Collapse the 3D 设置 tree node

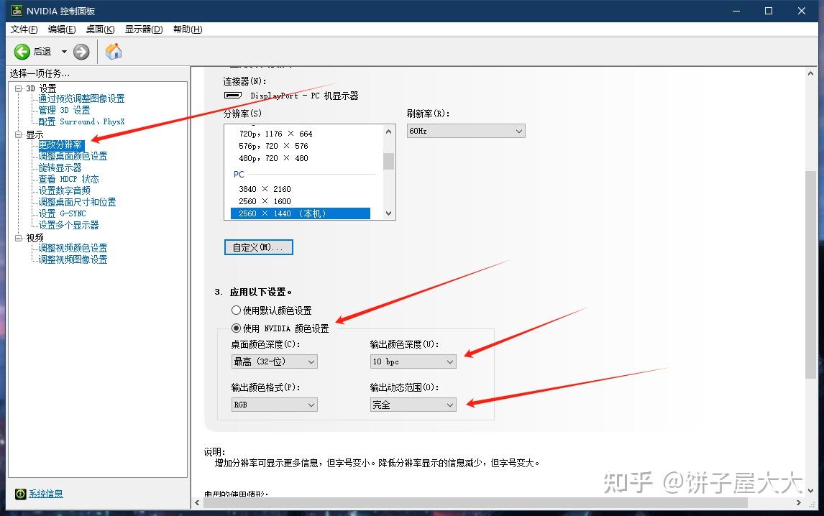tap(19, 88)
